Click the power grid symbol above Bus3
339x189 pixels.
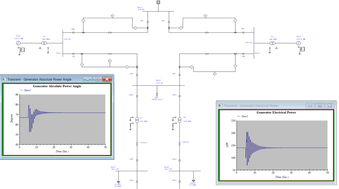[158, 2]
